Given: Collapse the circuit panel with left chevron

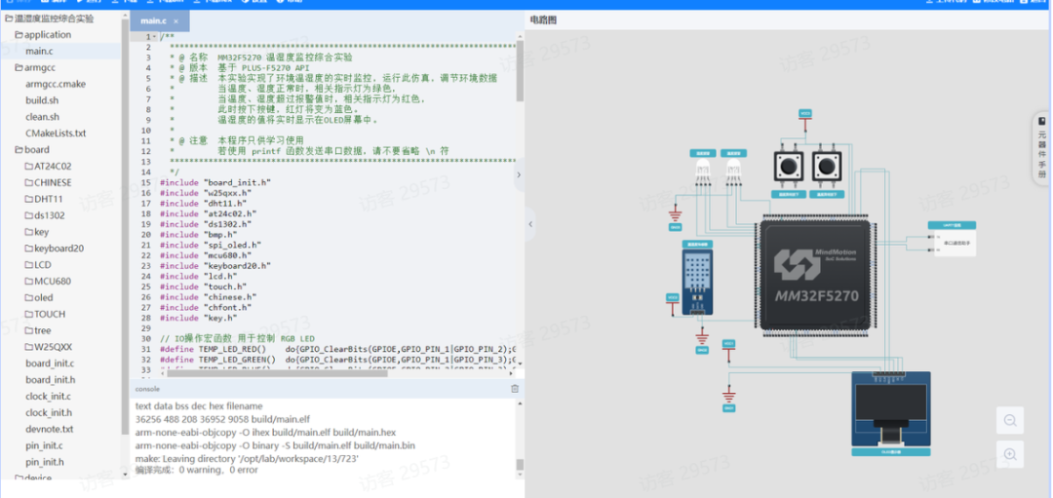Looking at the screenshot, I should coord(530,224).
